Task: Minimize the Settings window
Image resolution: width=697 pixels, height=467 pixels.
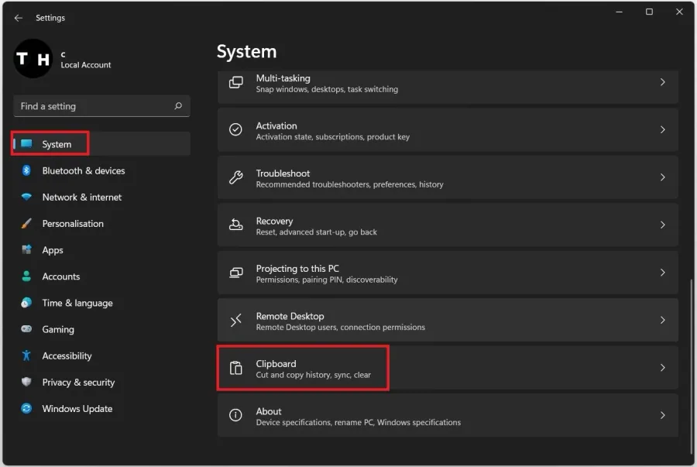Action: point(620,12)
